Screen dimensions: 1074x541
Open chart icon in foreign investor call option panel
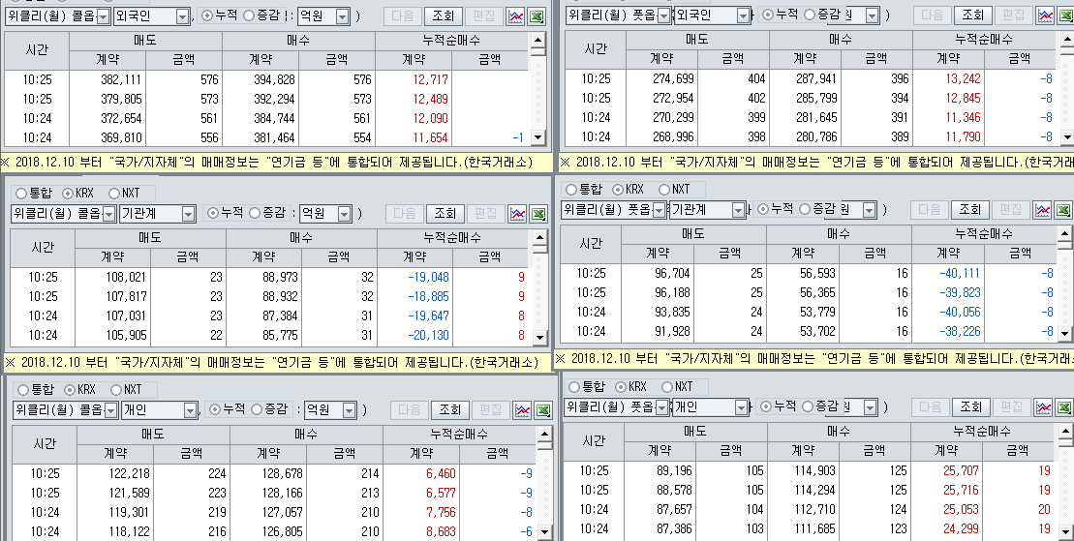coord(514,16)
